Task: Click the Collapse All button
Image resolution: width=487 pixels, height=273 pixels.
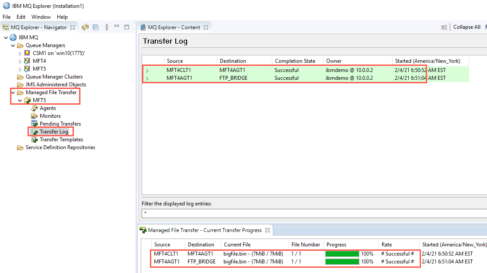Action: click(x=466, y=27)
